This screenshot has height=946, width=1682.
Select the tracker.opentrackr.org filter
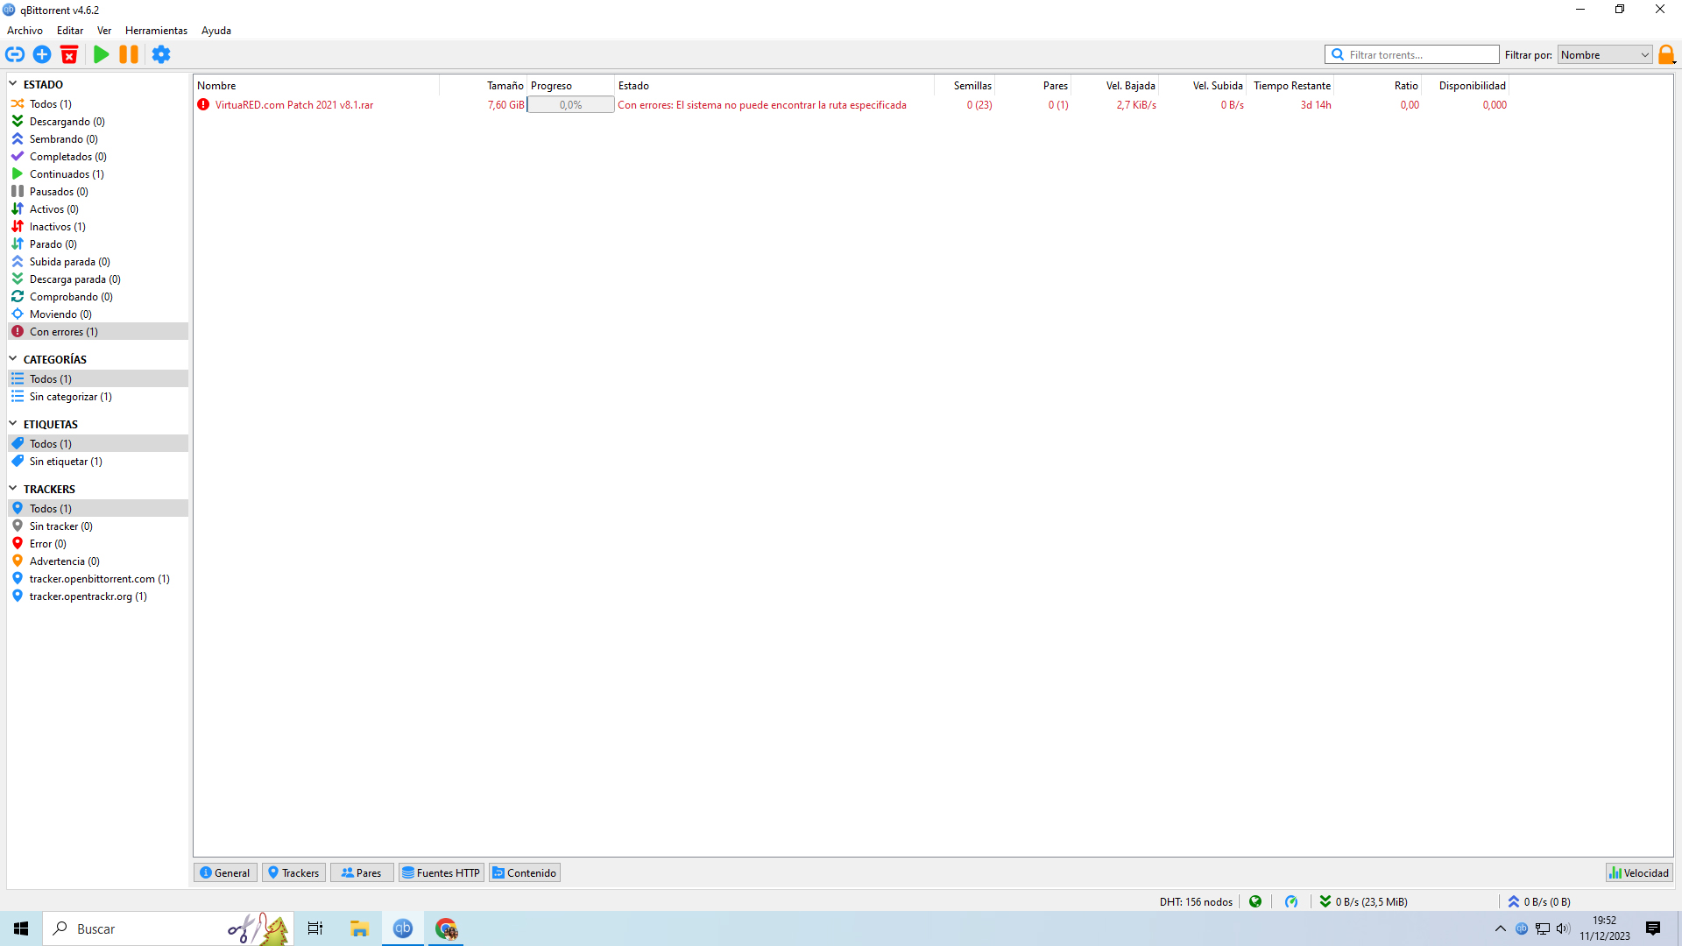tap(88, 597)
